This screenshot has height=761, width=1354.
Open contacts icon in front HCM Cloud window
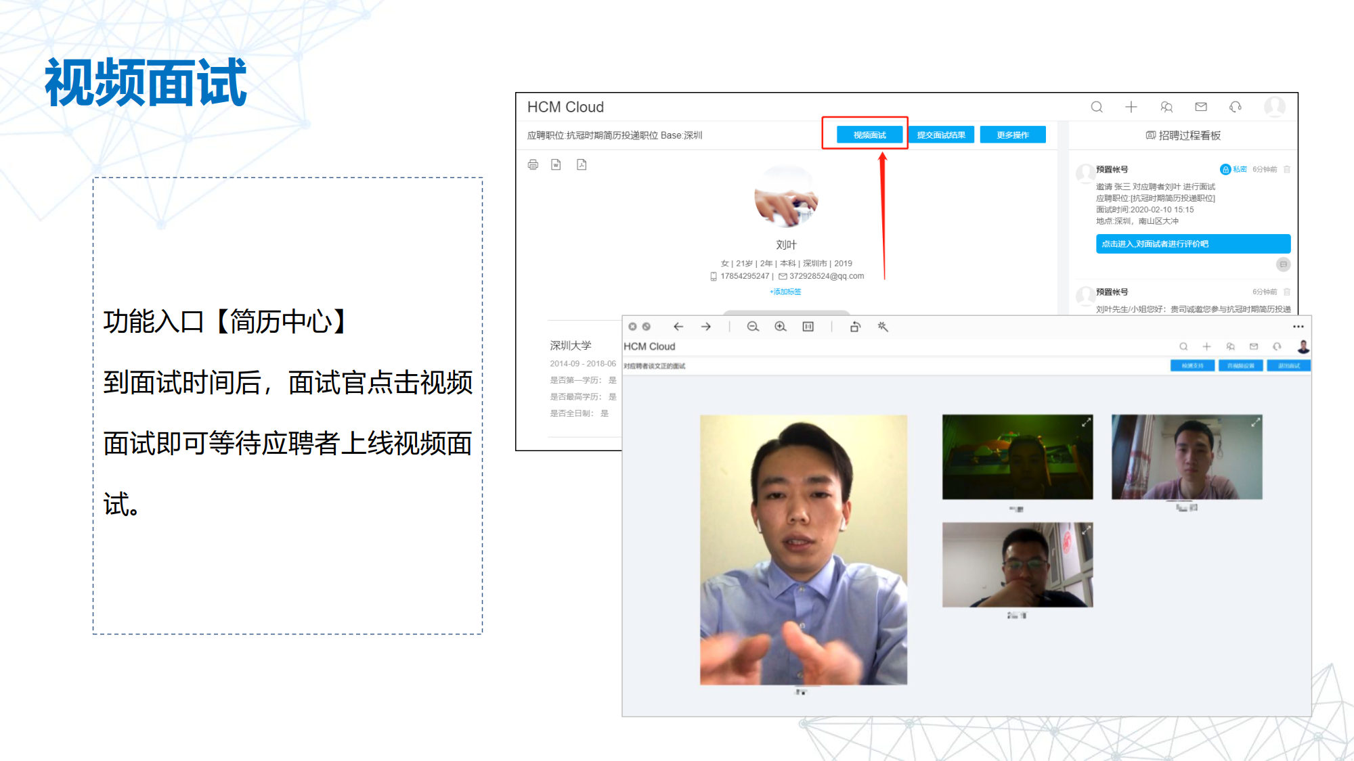1230,346
